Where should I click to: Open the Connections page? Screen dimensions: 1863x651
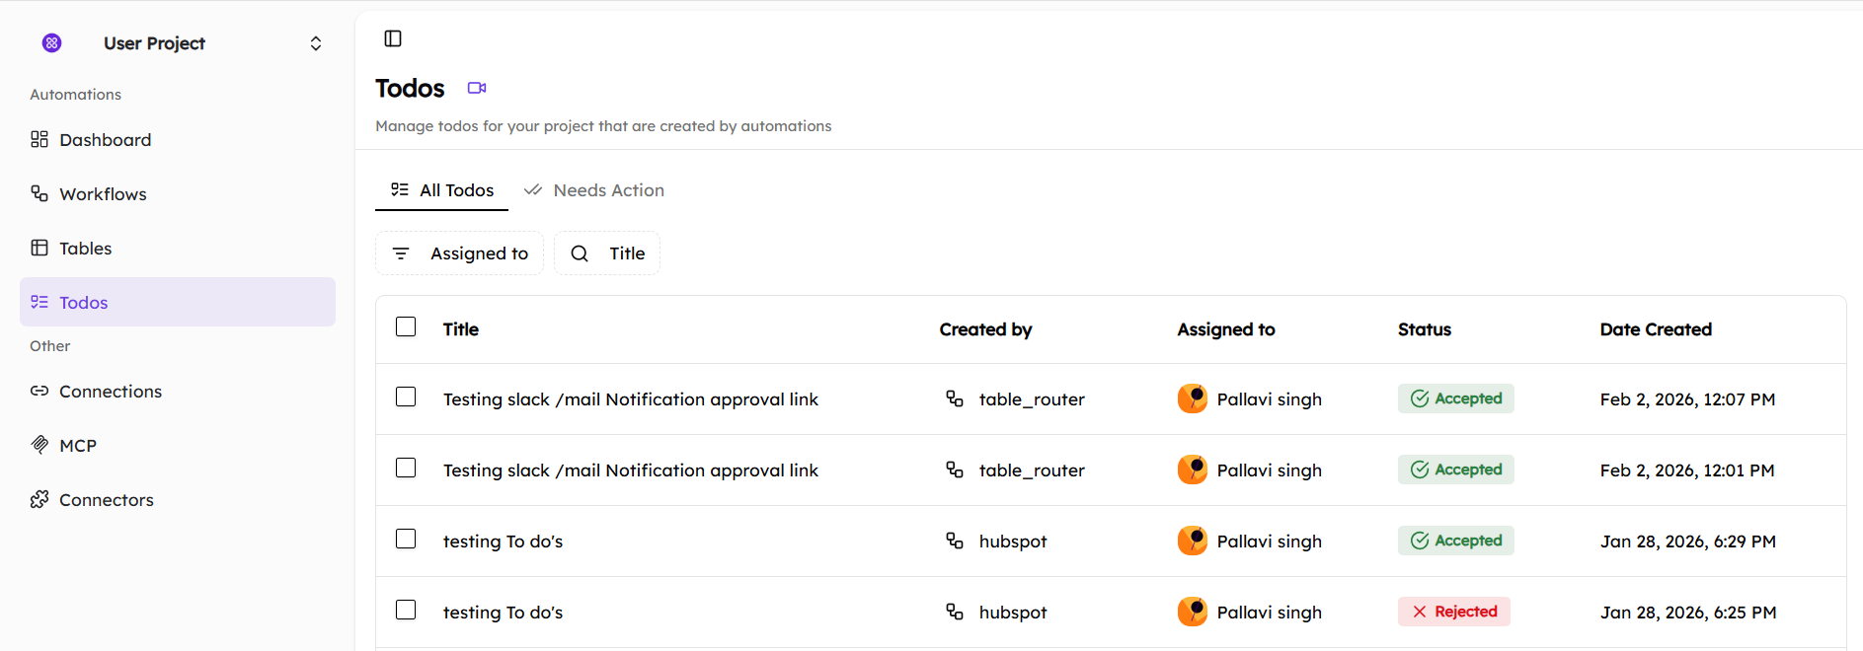pos(110,392)
